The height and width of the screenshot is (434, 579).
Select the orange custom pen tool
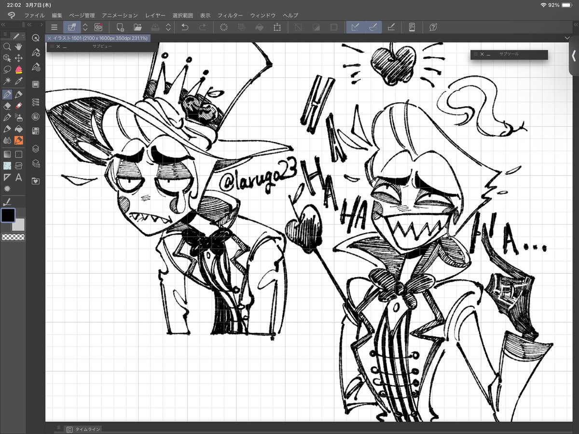19,140
